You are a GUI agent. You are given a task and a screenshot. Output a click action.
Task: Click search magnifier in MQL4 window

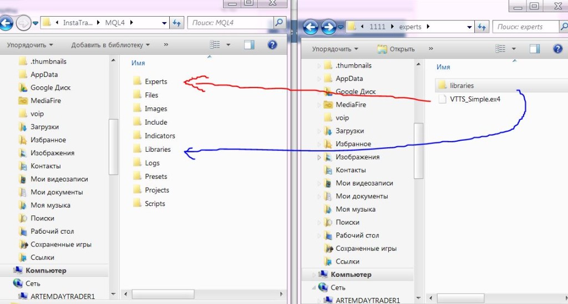tap(279, 22)
